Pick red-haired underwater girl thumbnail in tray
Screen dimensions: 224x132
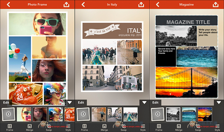(40, 114)
